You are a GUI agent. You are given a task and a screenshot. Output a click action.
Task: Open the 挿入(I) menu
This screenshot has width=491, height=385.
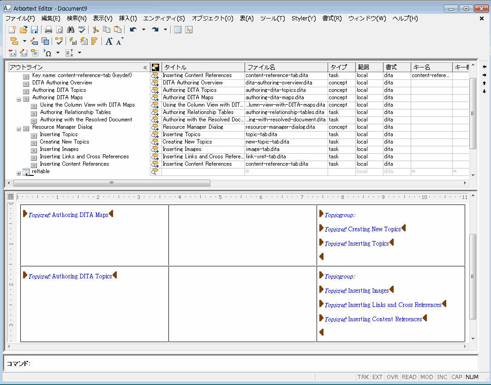pyautogui.click(x=128, y=18)
